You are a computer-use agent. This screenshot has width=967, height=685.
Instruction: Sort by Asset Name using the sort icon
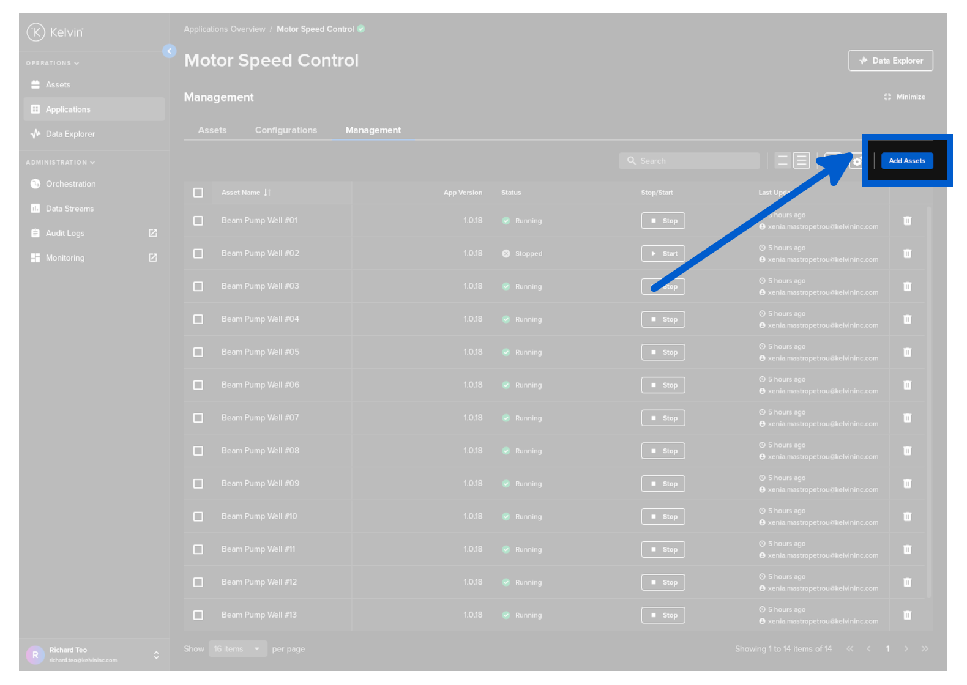(267, 193)
